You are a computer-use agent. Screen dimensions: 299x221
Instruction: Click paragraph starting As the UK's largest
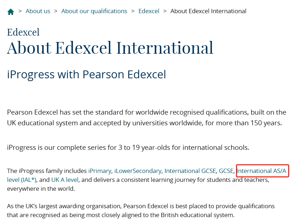click(x=141, y=211)
